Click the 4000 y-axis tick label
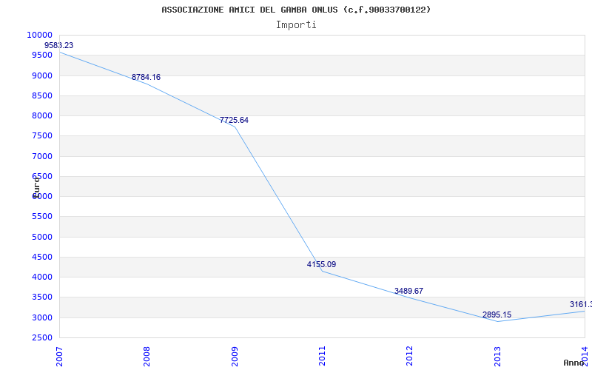The width and height of the screenshot is (592, 370). [41, 277]
